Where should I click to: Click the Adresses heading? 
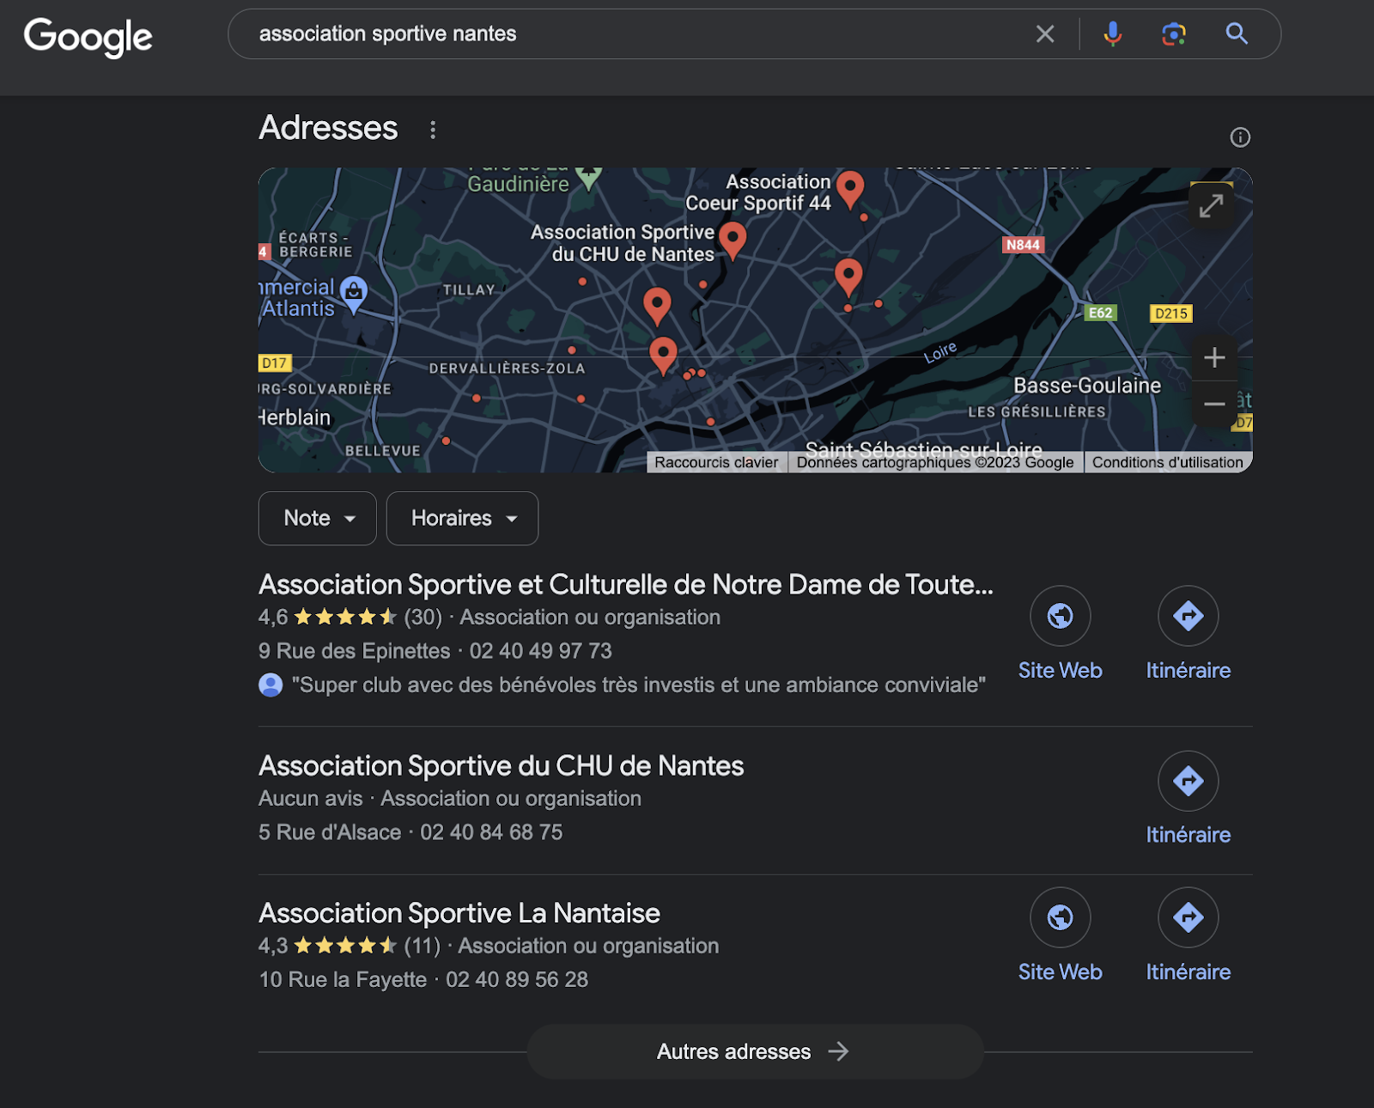click(x=328, y=128)
